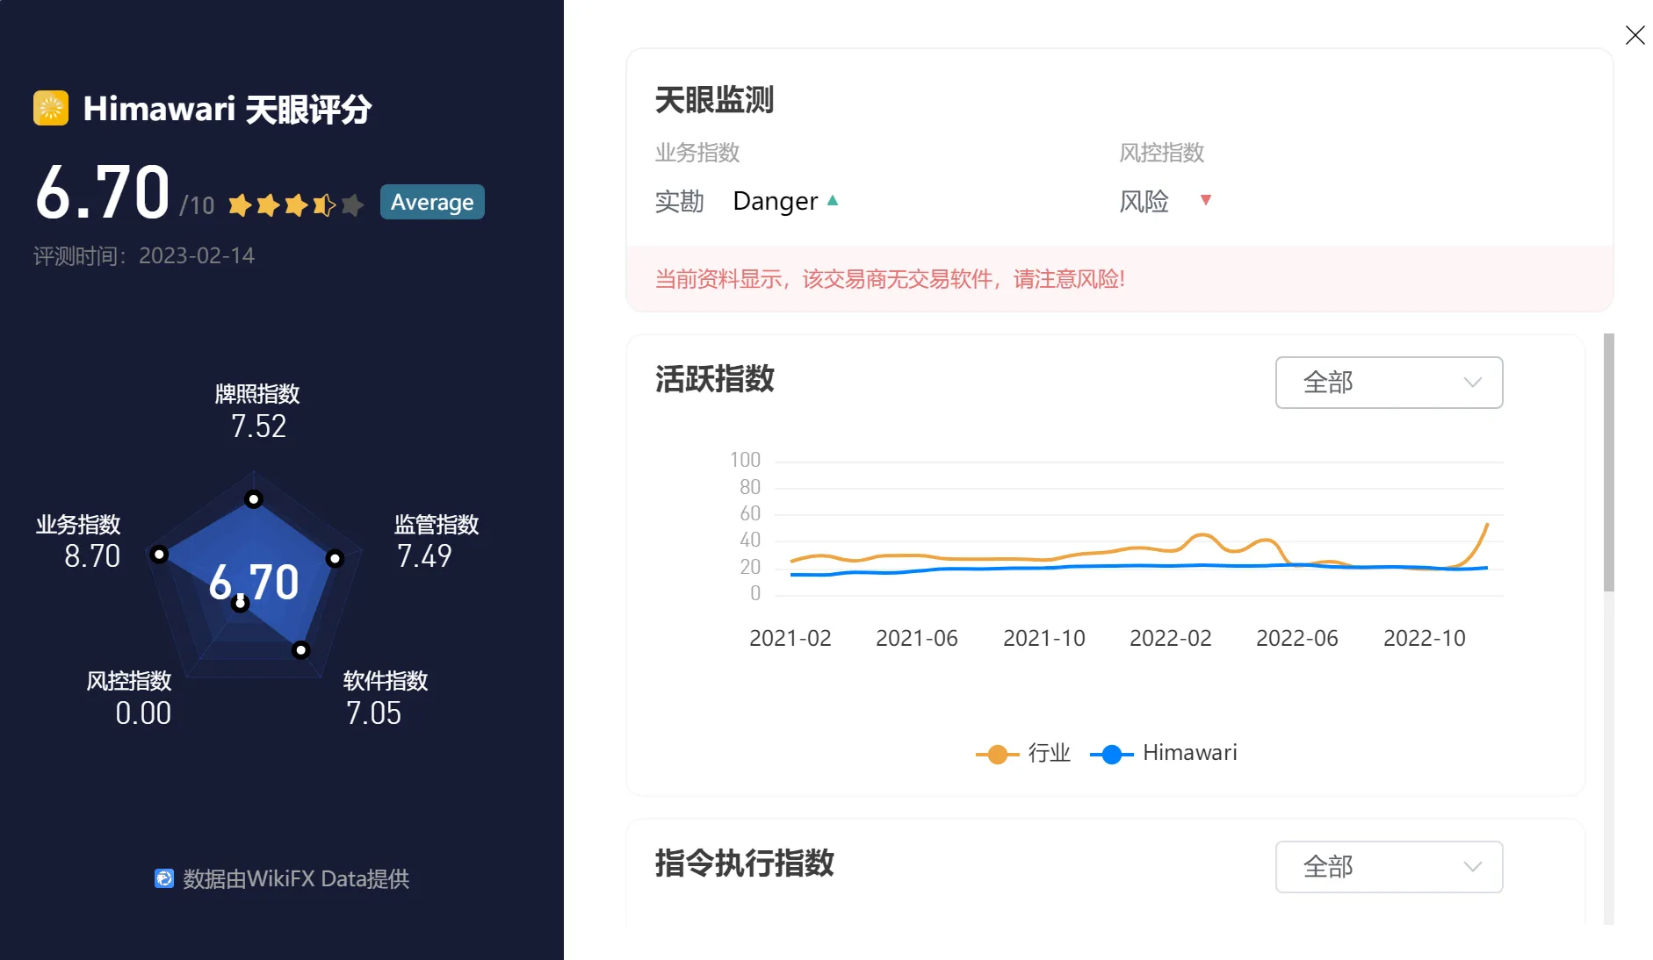Click the 业务指数 8.70 label
Screen dimensions: 1653x960
[x=78, y=541]
